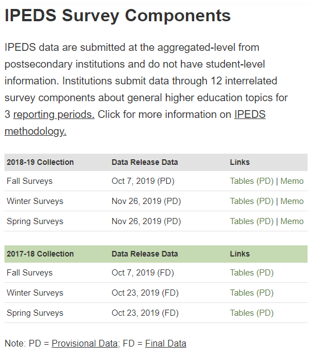Open Memo for 2018-19 Fall Surveys

[292, 181]
